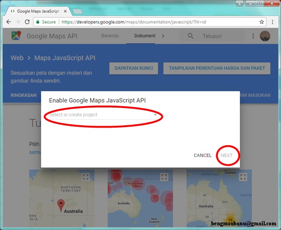This screenshot has width=281, height=230.
Task: Click the red-circles earthquake map thumbnail
Action: click(140, 198)
